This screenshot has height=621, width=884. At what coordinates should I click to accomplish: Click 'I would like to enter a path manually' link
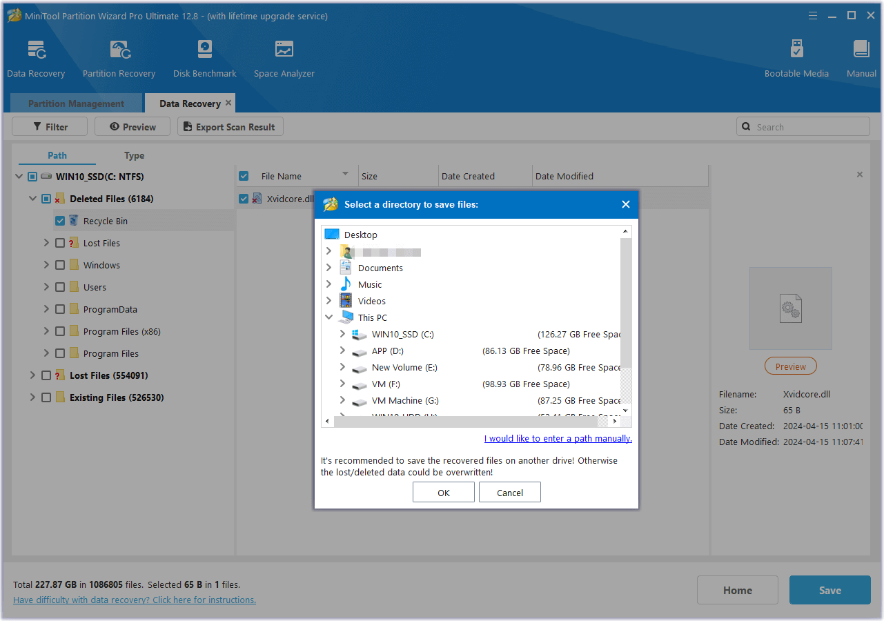tap(558, 438)
